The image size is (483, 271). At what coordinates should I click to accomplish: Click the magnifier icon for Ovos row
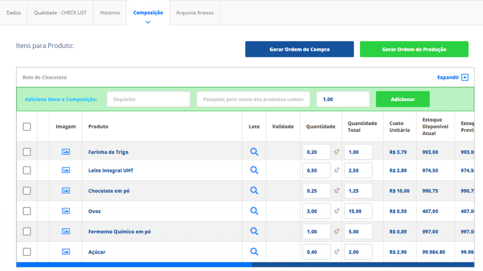254,211
